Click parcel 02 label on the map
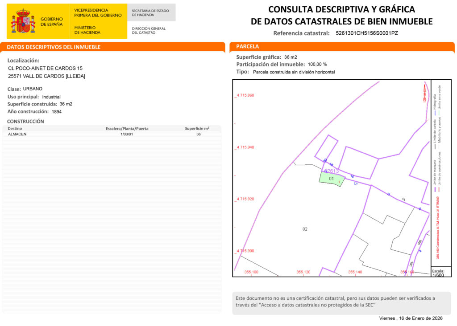457x326 pixels. pyautogui.click(x=305, y=229)
